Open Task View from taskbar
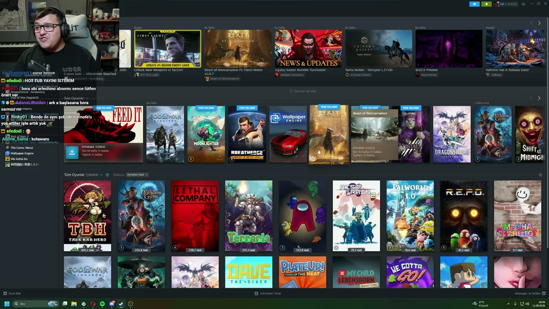Viewport: 549px width, 309px height. coord(64,304)
